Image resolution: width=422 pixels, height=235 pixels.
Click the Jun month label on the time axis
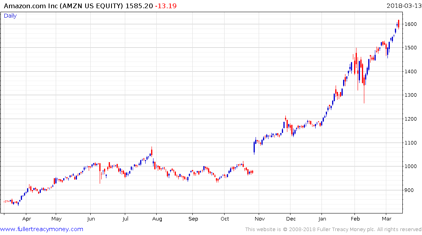tap(91, 219)
